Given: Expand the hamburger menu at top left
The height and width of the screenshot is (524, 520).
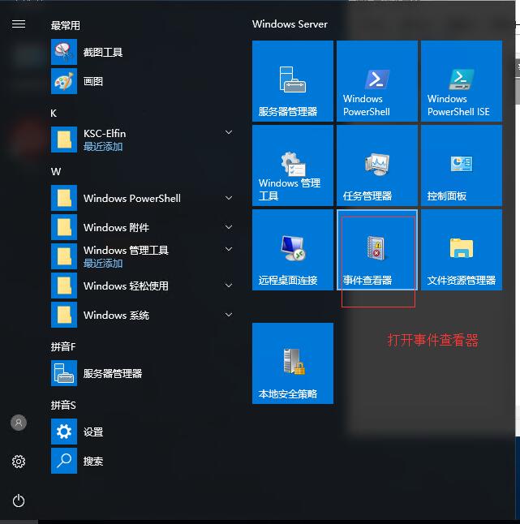Looking at the screenshot, I should point(19,24).
